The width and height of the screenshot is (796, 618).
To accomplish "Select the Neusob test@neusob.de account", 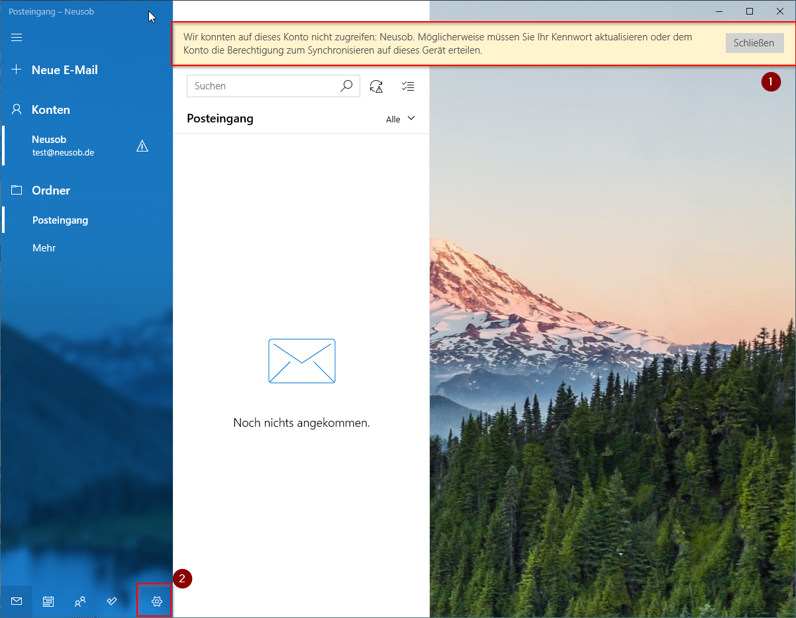I will tap(86, 146).
